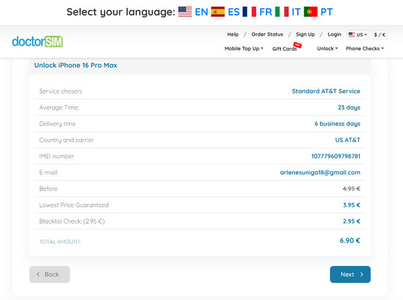Viewport: 403px width, 300px height.
Task: Click the crossed-out 4.95 € price
Action: tap(351, 189)
